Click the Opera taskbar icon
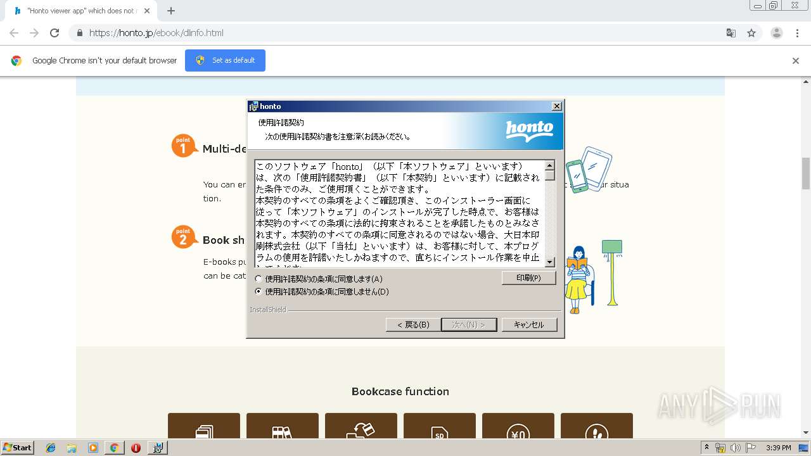Screen dimensions: 811x456 pyautogui.click(x=136, y=448)
